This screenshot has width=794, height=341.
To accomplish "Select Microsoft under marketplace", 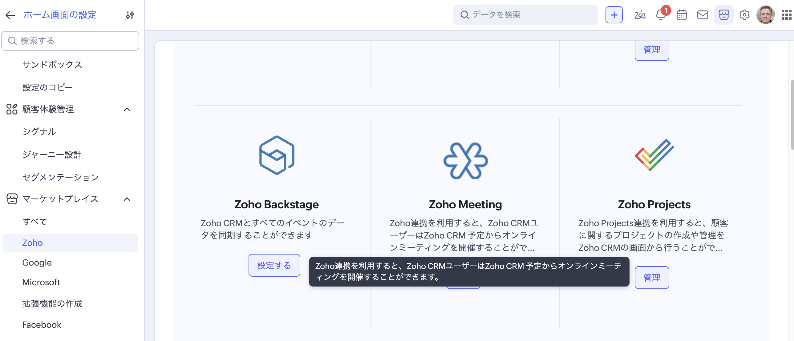I will [x=41, y=282].
